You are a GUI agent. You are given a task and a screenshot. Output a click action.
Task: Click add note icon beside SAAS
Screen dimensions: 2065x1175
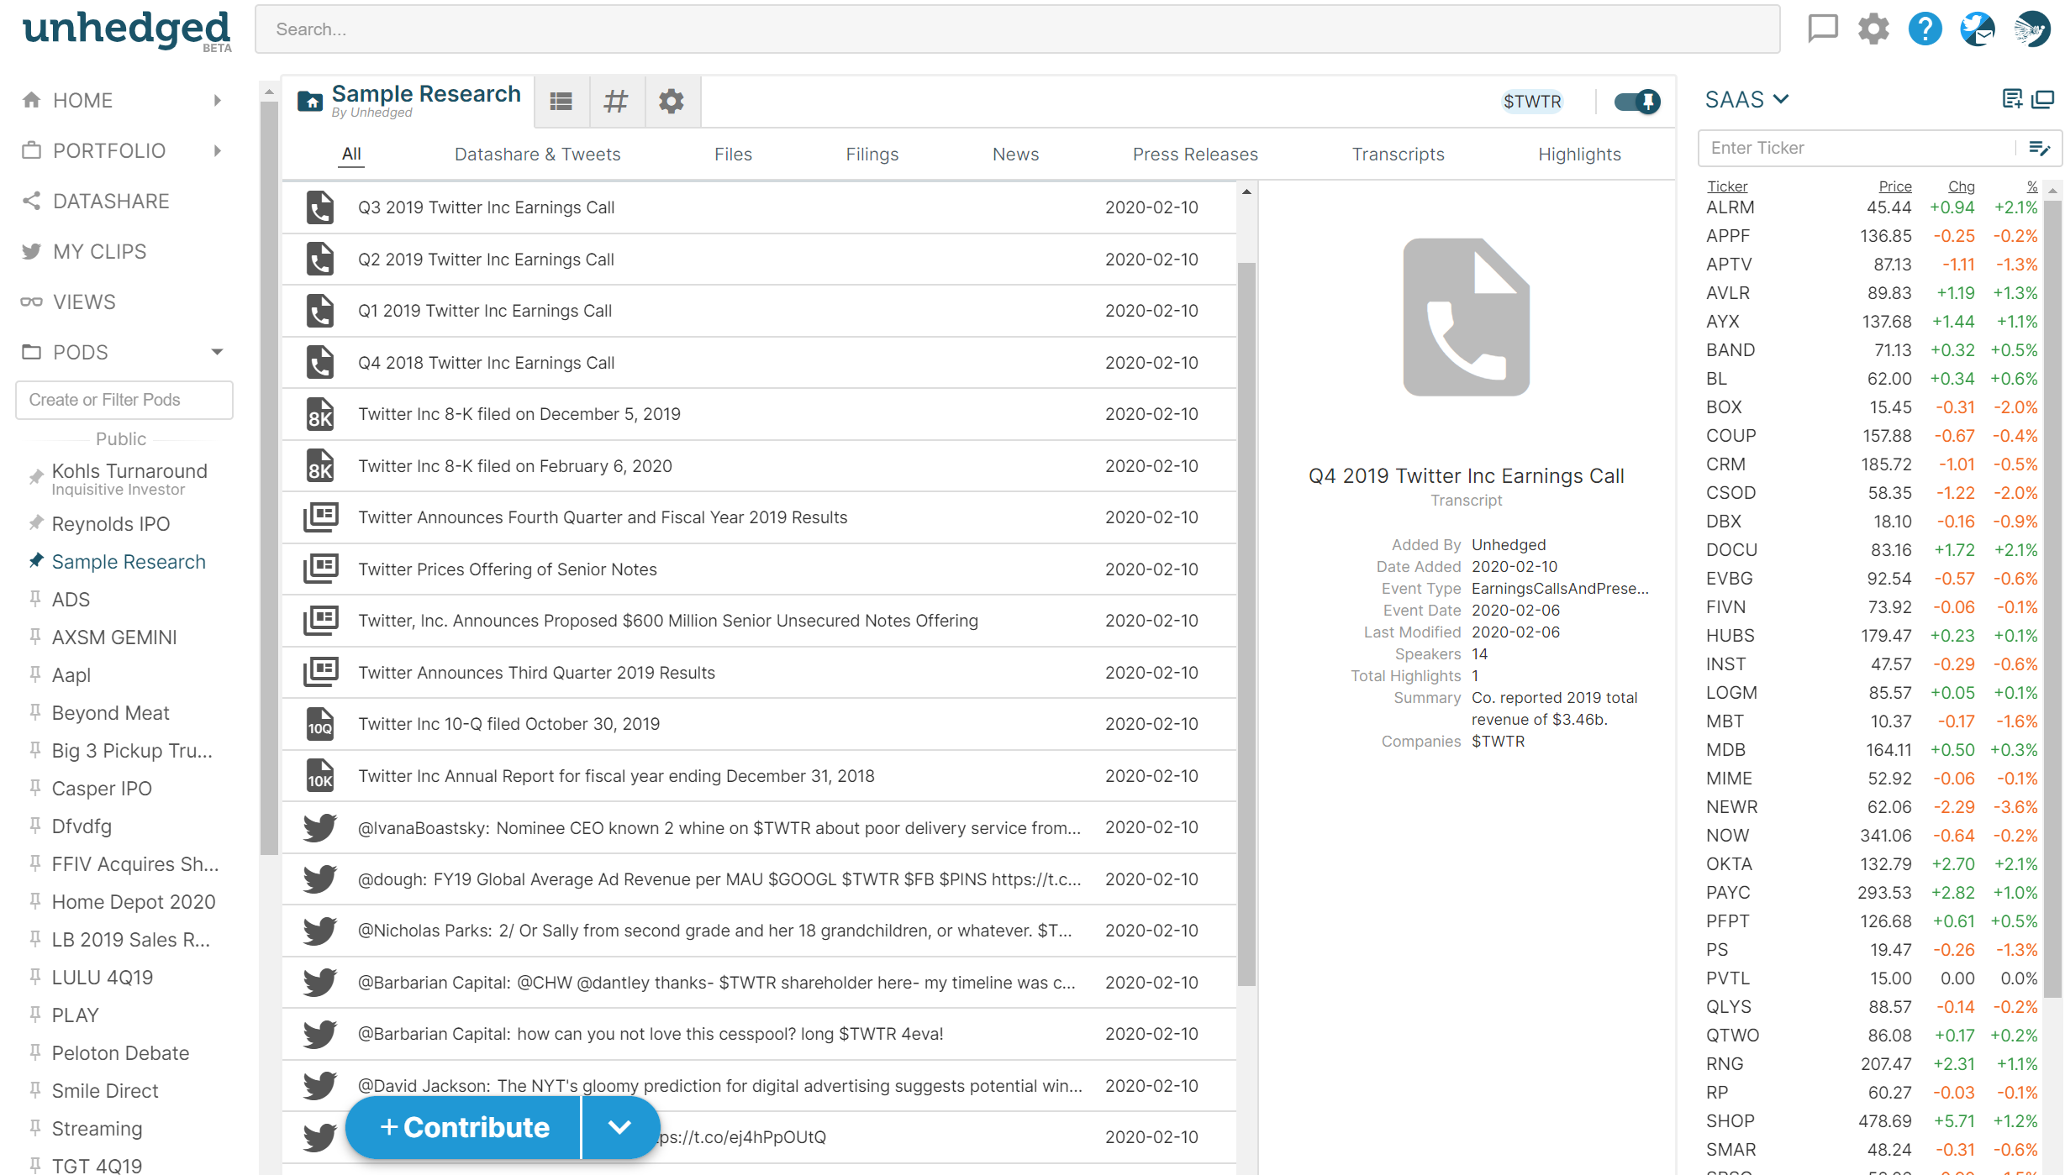[2012, 100]
